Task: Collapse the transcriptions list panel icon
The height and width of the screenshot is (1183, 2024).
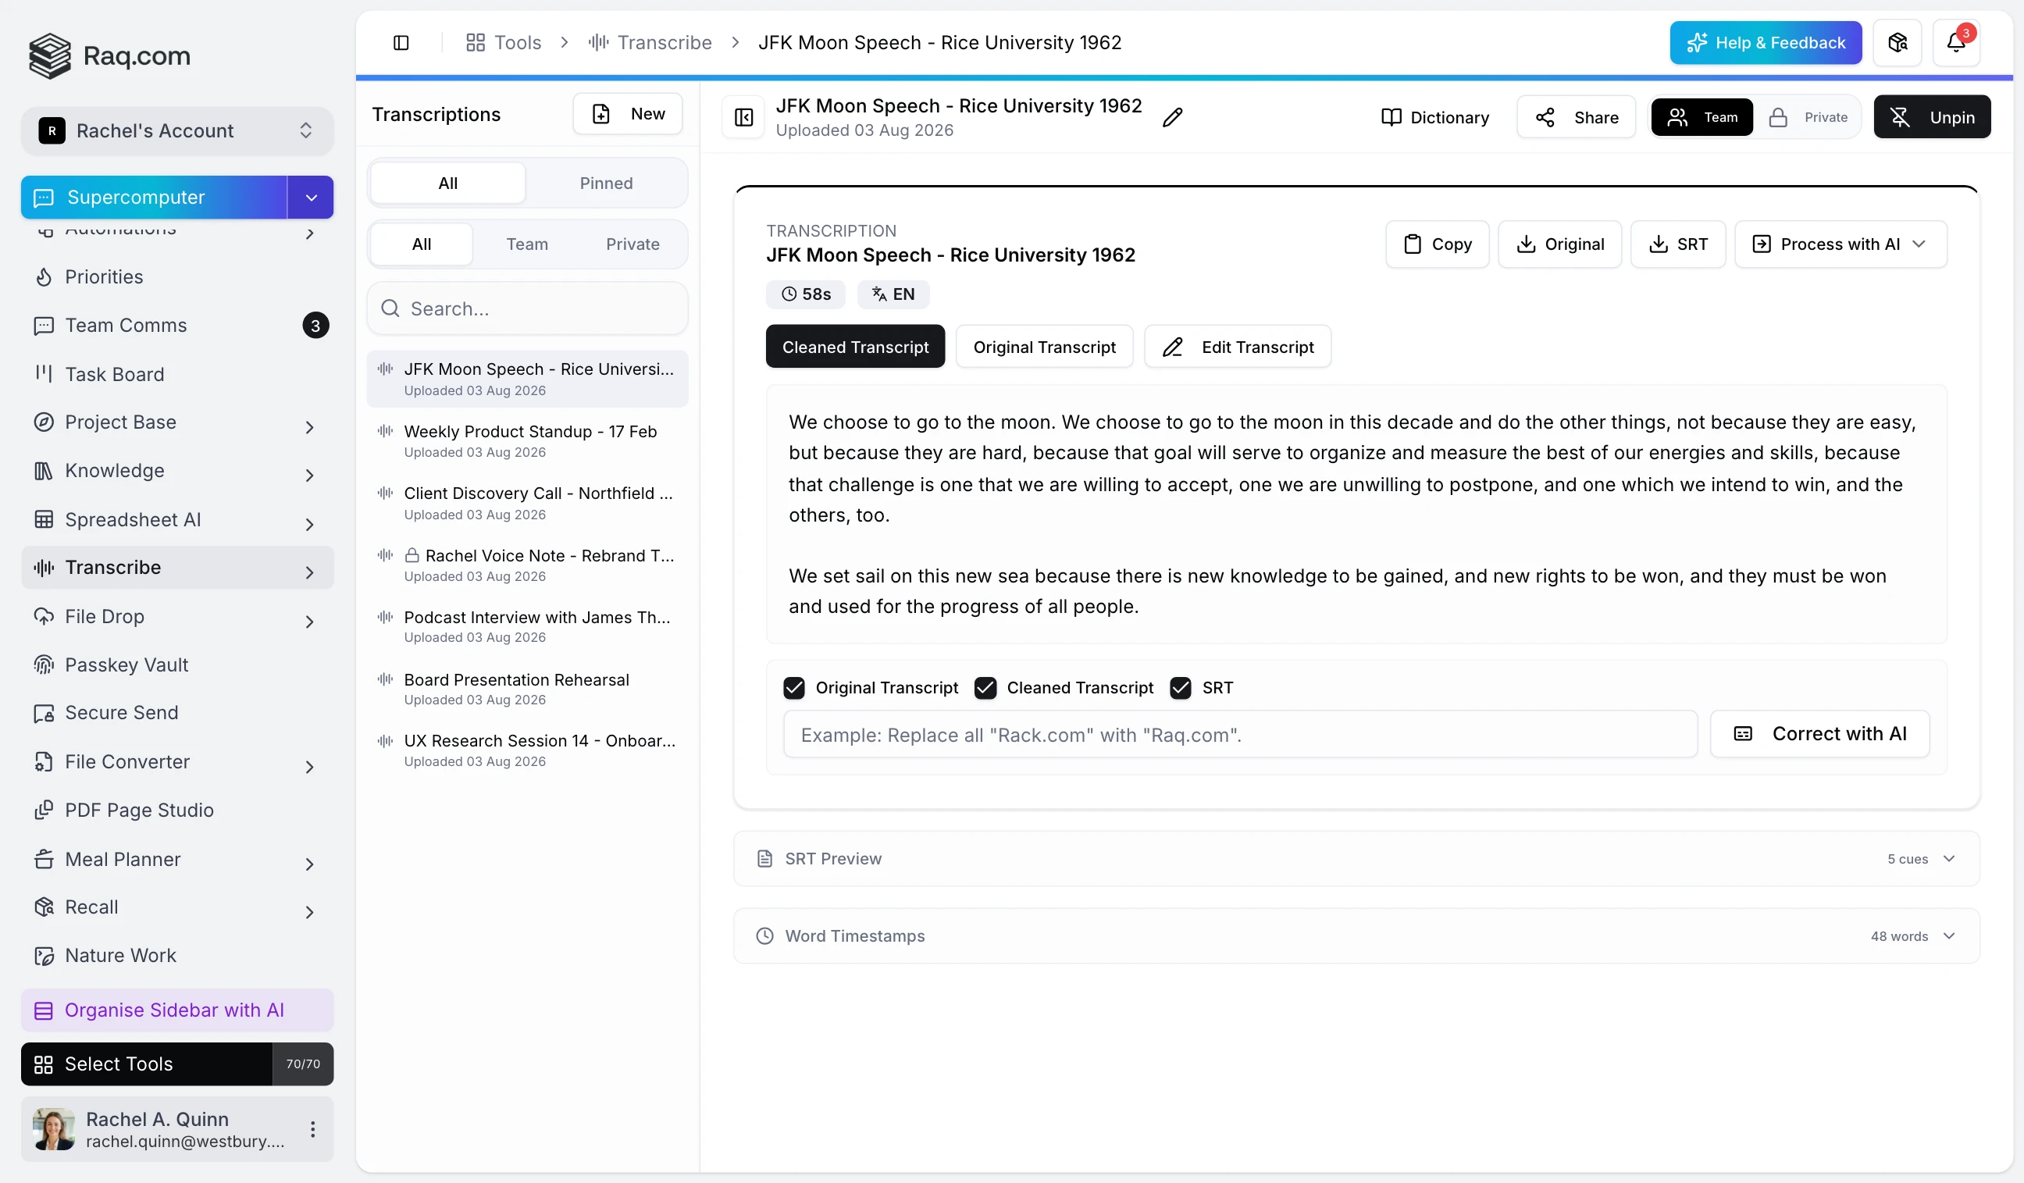Action: click(743, 117)
